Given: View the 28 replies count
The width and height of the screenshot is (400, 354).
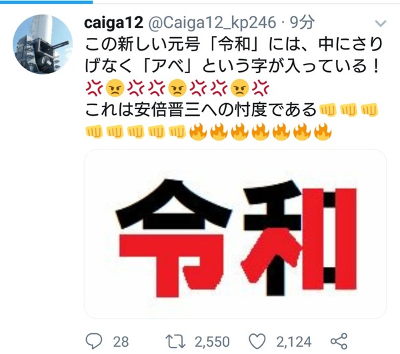Looking at the screenshot, I should click(121, 341).
